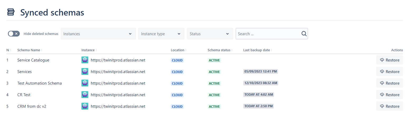This screenshot has width=409, height=113.
Task: Click instance avatar icon in Test Automation Schema row
Action: coord(85,83)
